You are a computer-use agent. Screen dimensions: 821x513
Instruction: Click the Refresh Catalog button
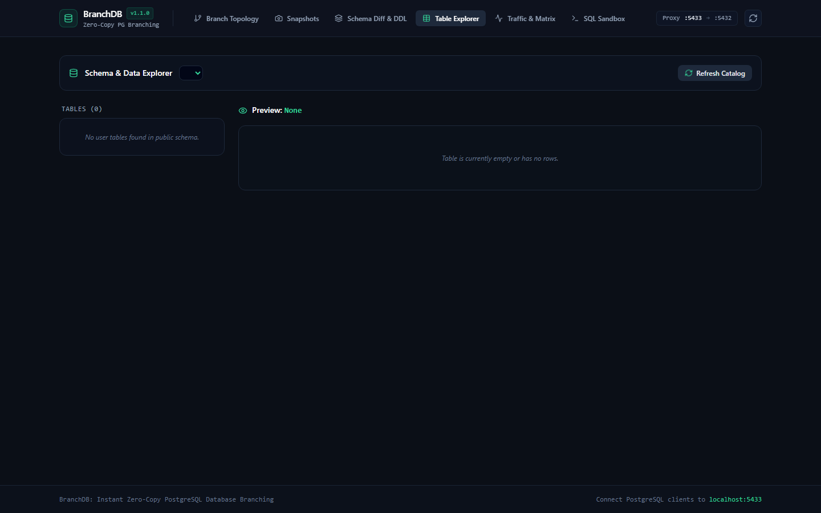tap(715, 73)
